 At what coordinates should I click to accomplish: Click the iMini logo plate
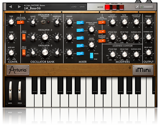[x=143, y=70]
